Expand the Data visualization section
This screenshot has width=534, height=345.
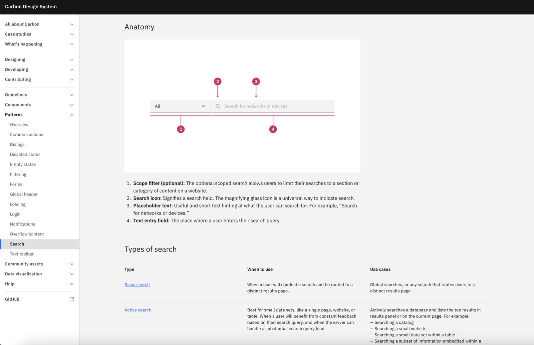coord(72,274)
